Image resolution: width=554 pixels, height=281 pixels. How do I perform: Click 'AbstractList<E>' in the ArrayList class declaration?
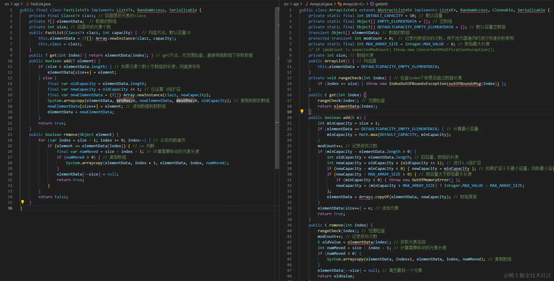[x=395, y=10]
